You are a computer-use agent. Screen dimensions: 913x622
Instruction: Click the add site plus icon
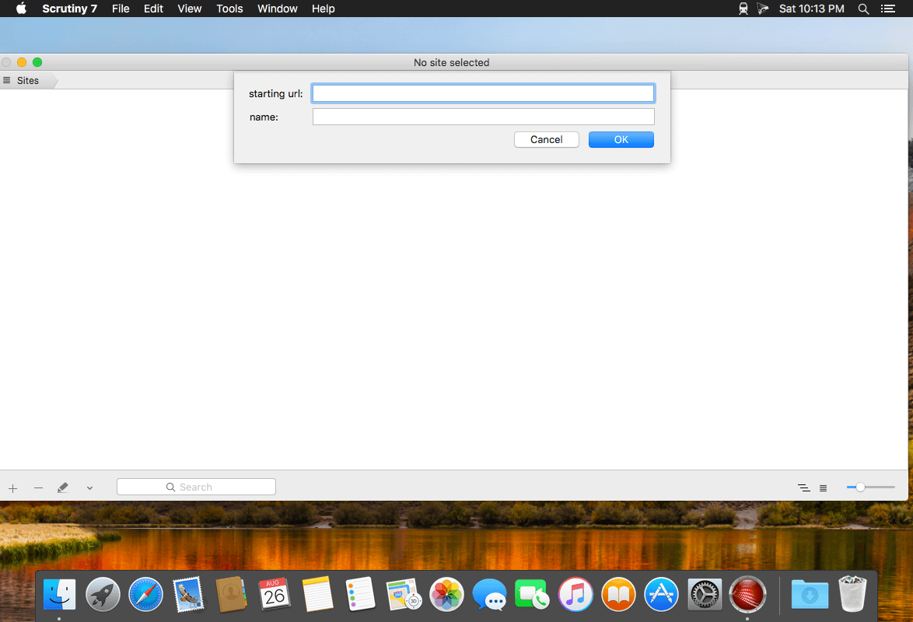12,487
